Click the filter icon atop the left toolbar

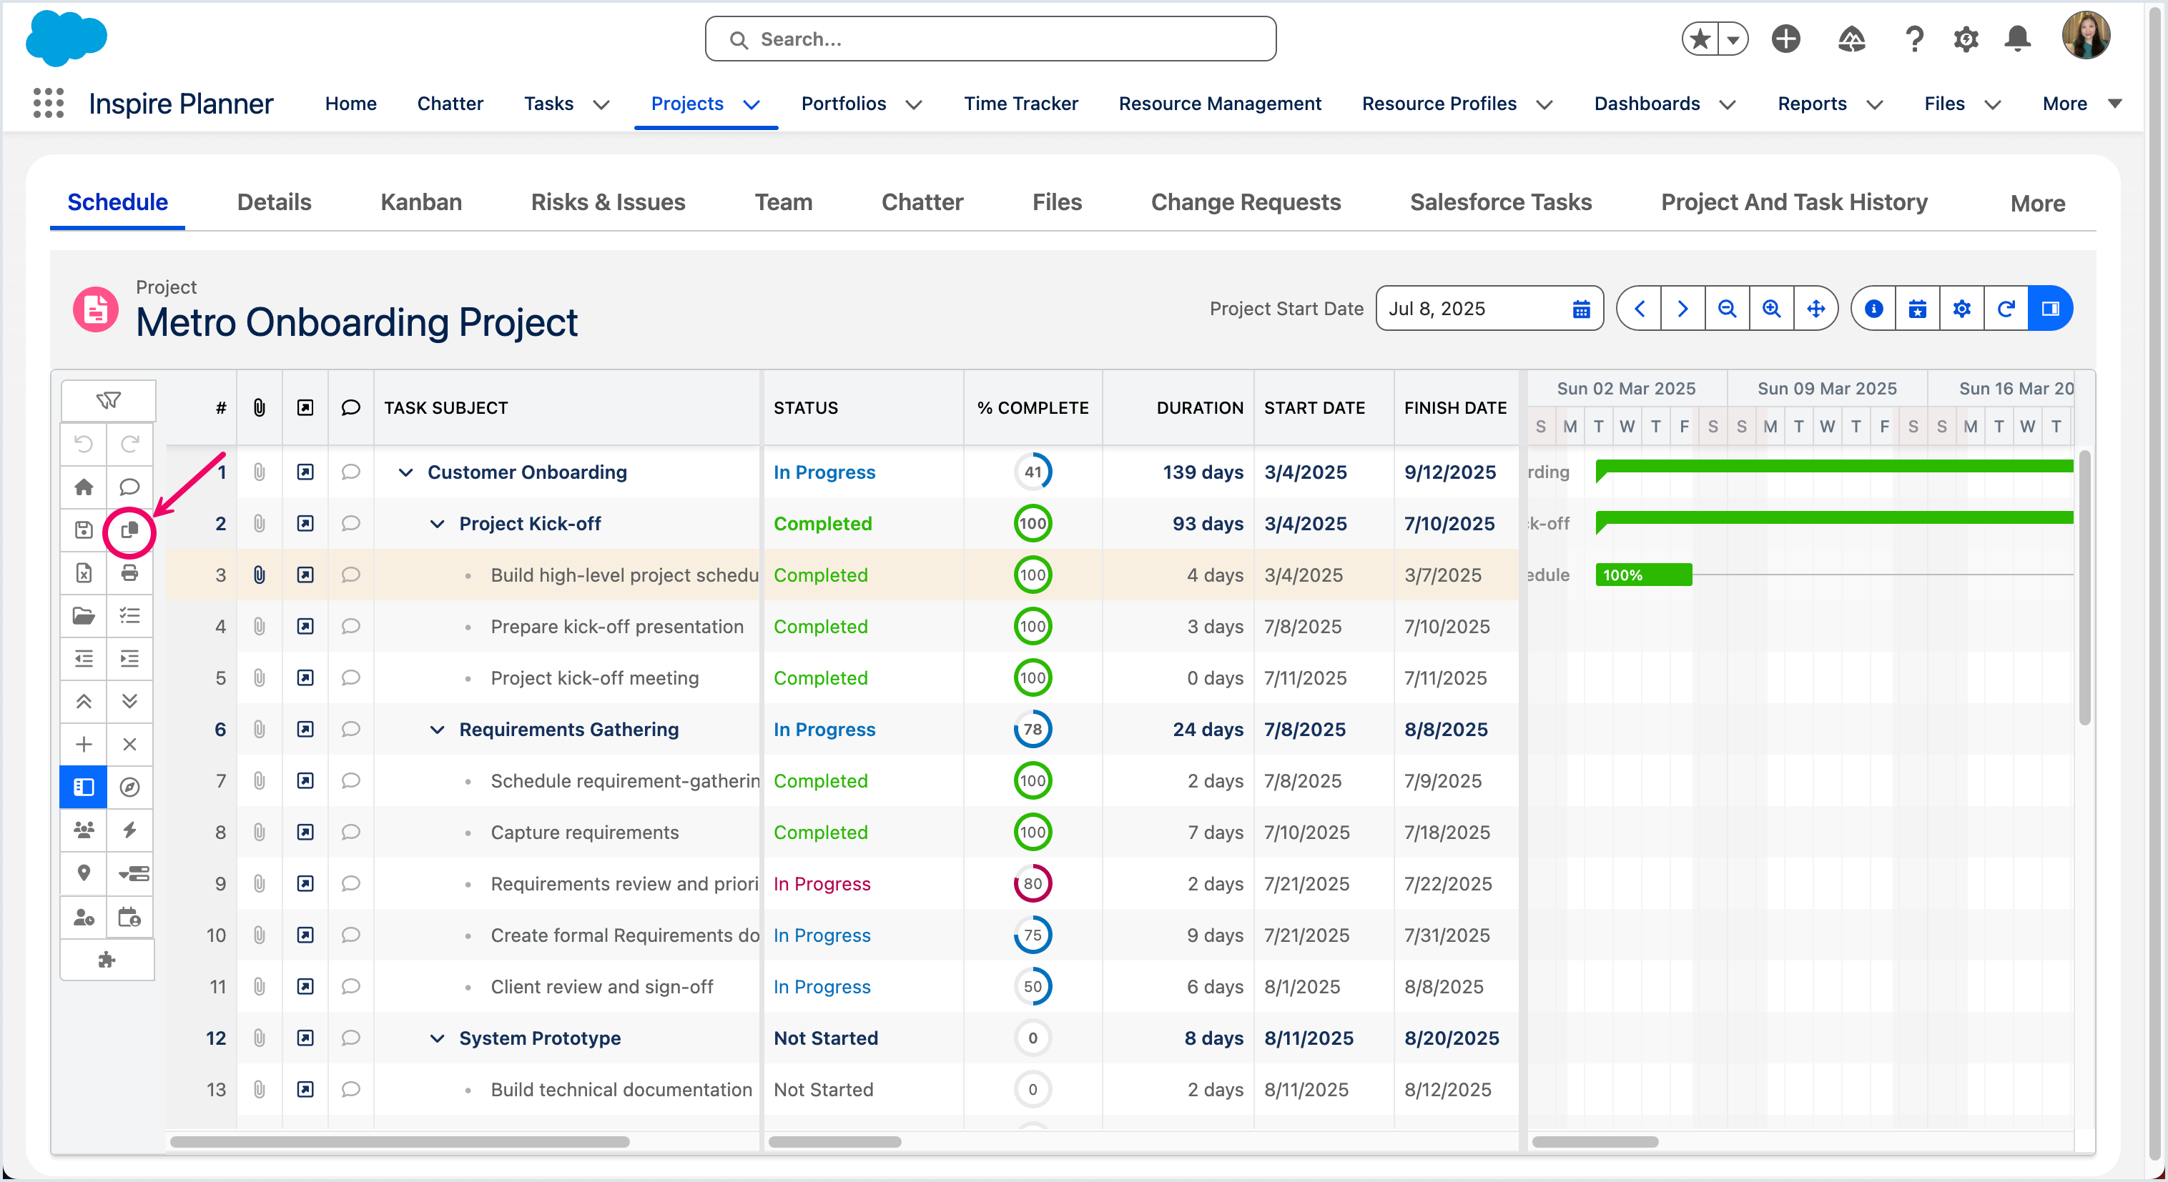(x=108, y=399)
